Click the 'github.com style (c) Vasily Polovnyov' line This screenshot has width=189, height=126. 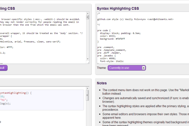click(x=135, y=19)
